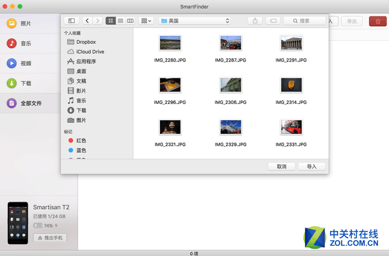This screenshot has height=256, width=389.
Task: Select the 红色 red tag
Action: point(81,140)
